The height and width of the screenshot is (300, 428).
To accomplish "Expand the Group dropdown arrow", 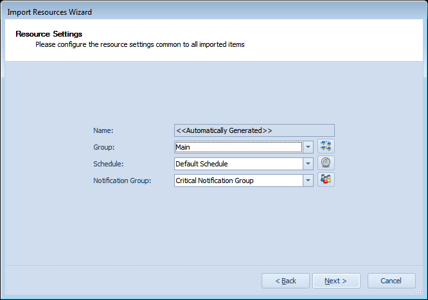I will point(308,147).
